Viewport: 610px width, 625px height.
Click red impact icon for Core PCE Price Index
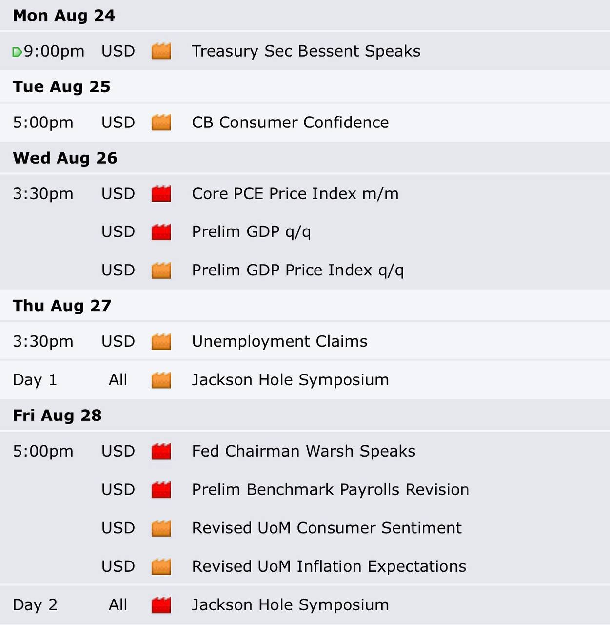(161, 194)
